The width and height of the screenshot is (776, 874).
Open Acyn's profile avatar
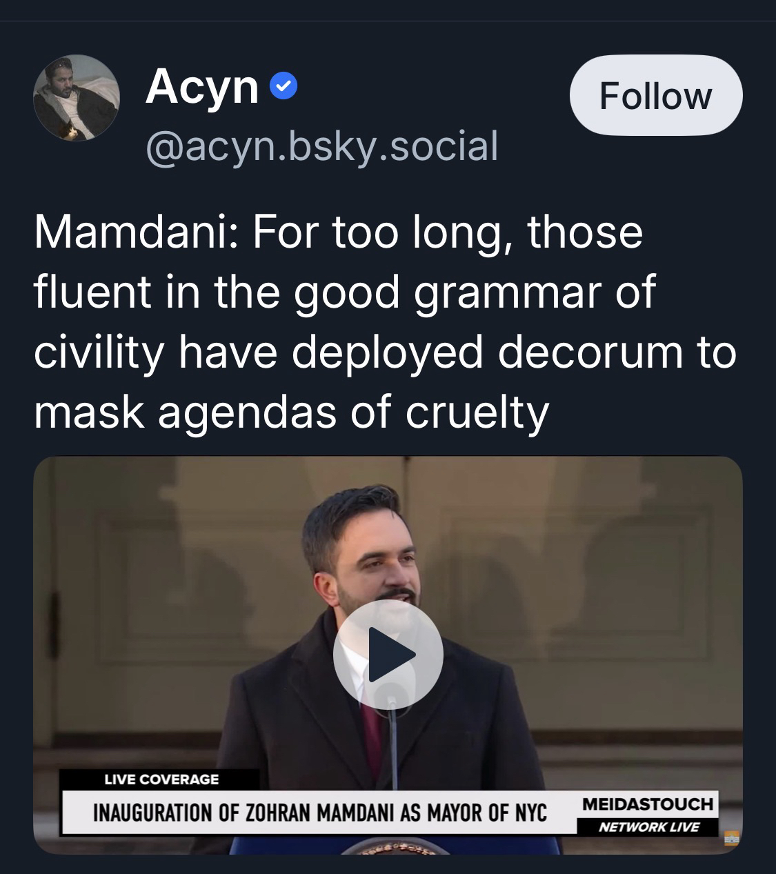(x=77, y=98)
